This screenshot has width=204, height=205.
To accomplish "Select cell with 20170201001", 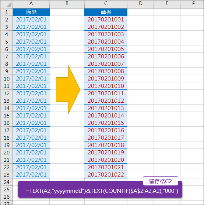I will pyautogui.click(x=106, y=20).
